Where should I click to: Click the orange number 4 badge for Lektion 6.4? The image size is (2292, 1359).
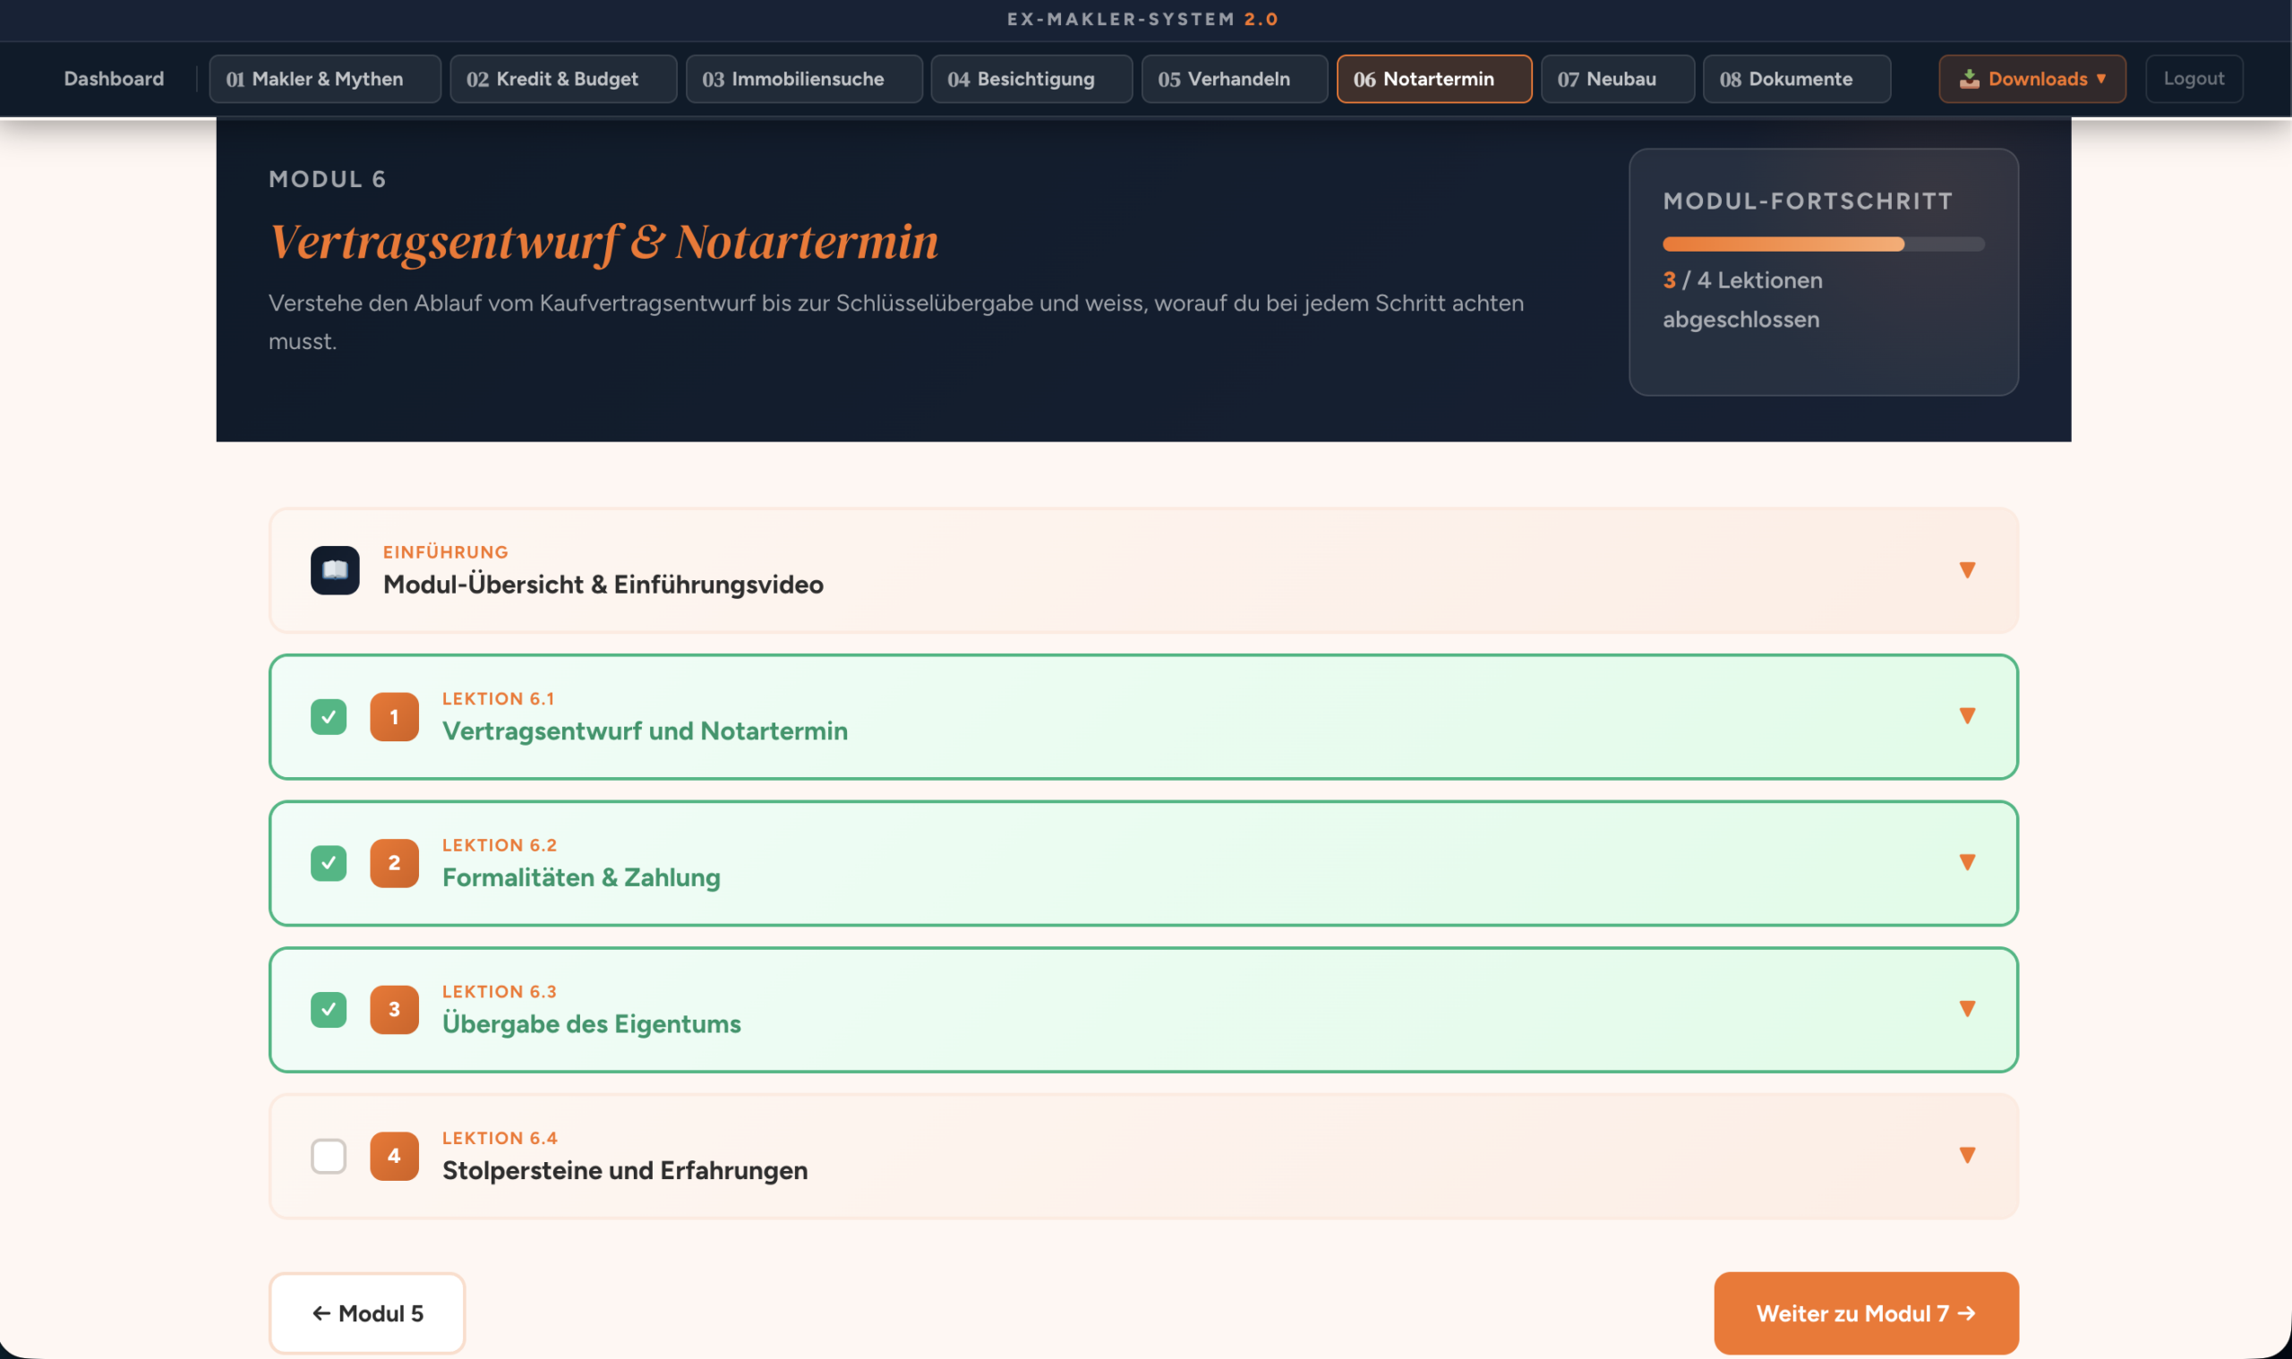[x=394, y=1156]
